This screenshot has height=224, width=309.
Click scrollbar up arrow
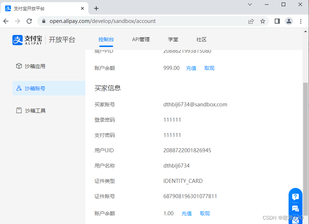click(x=305, y=31)
